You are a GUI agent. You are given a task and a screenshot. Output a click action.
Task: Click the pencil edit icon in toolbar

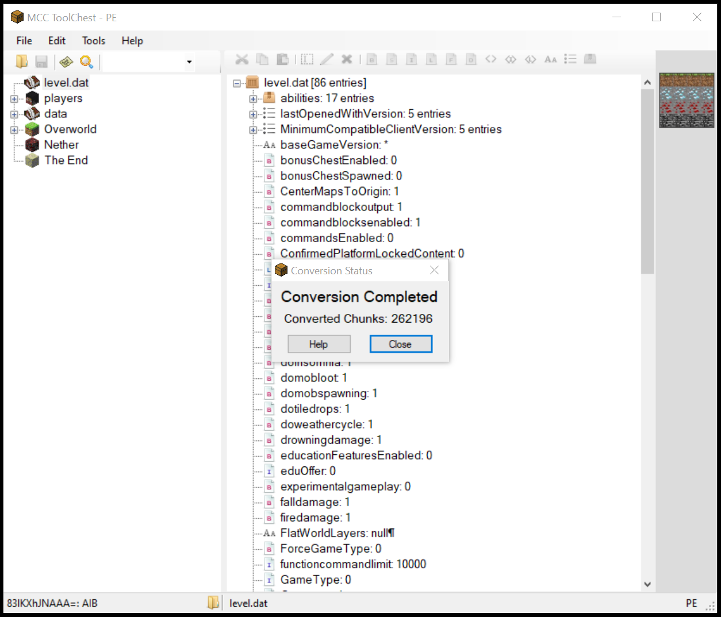(x=327, y=59)
